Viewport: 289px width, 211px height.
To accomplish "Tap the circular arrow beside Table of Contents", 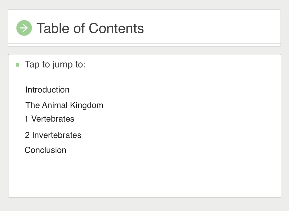I will (24, 28).
